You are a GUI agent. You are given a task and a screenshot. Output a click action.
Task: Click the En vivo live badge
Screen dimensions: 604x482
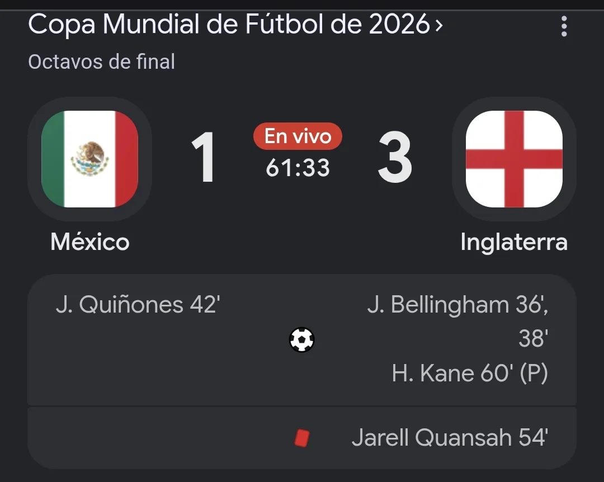click(x=298, y=136)
